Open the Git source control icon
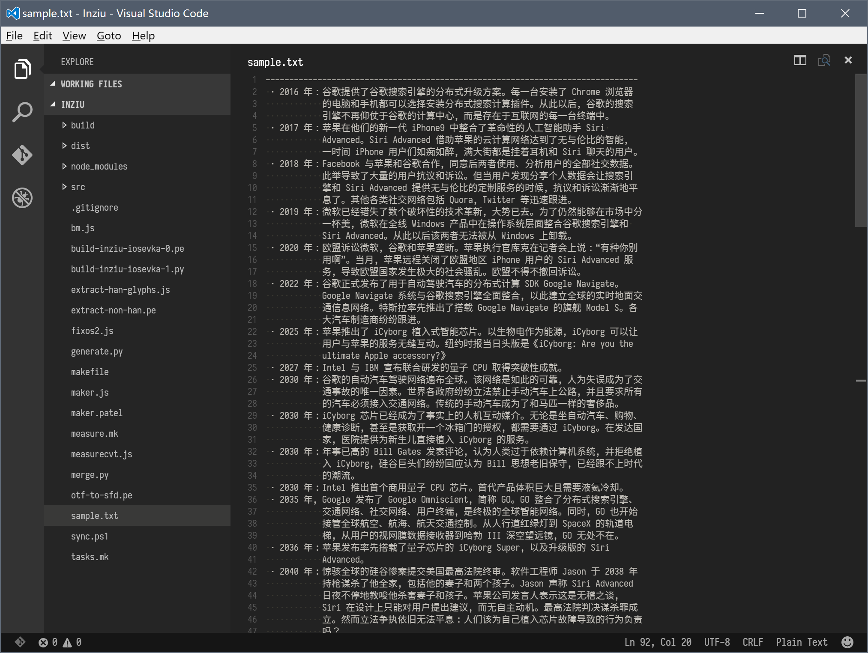868x653 pixels. 22,155
